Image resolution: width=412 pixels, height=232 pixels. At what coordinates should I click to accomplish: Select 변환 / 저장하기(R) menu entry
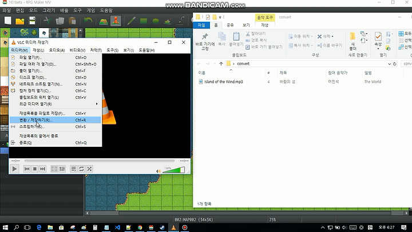[x=56, y=120]
